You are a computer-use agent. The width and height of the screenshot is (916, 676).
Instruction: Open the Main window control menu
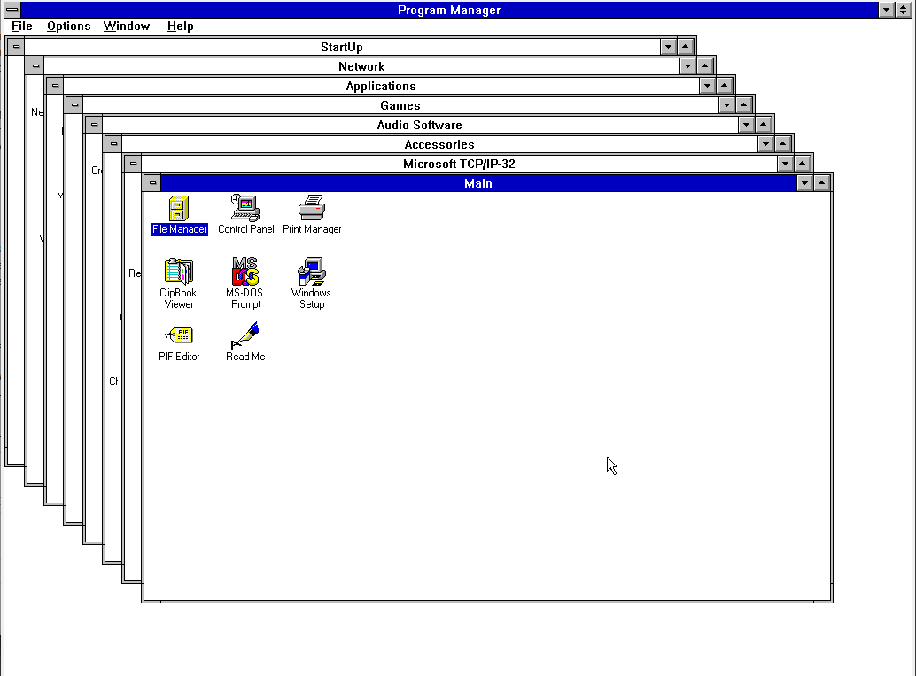click(152, 183)
